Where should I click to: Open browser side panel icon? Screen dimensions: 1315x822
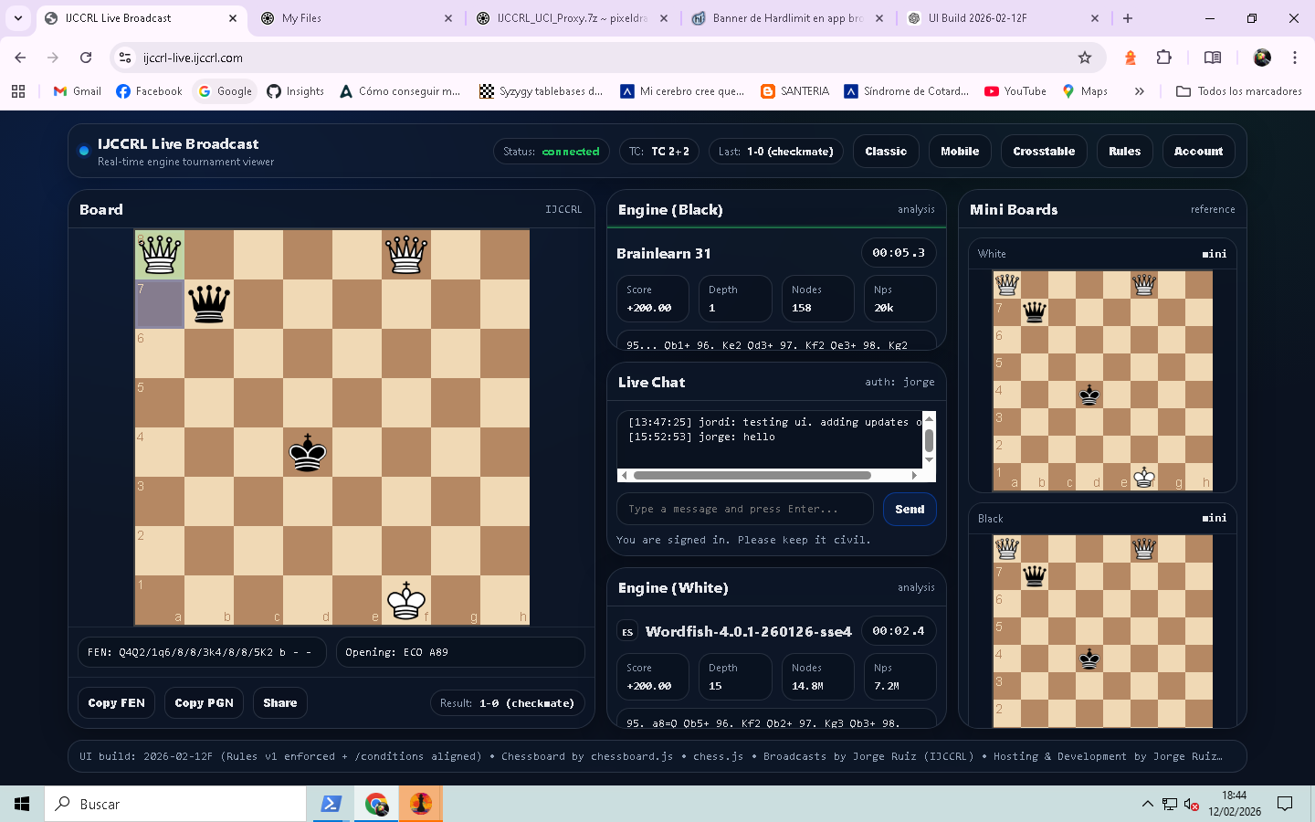click(x=1213, y=58)
